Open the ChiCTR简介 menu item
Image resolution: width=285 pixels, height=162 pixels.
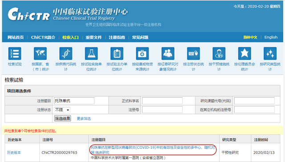pyautogui.click(x=43, y=37)
